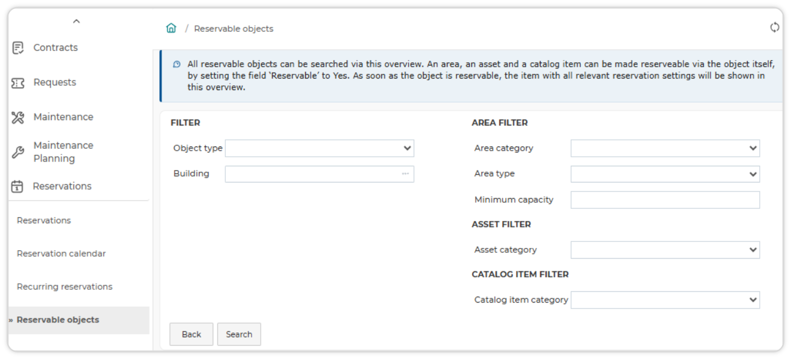791x359 pixels.
Task: Click the Object type label
Action: point(198,148)
